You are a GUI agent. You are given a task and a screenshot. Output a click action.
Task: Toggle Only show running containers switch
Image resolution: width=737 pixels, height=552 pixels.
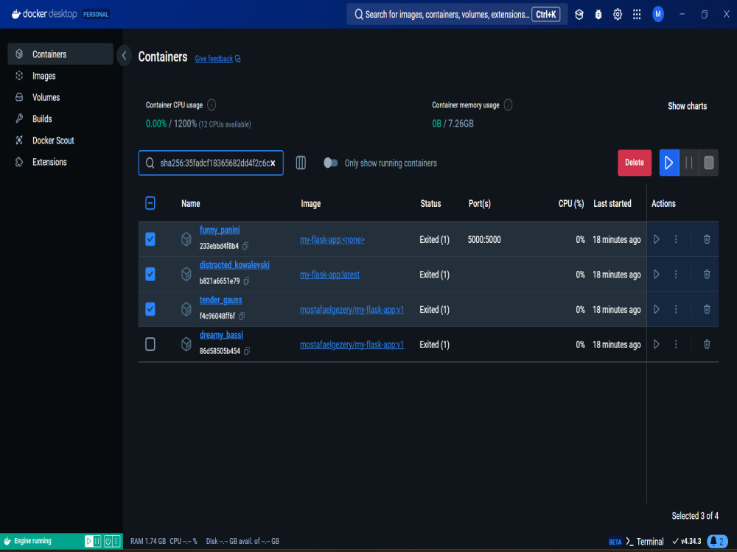(x=330, y=163)
